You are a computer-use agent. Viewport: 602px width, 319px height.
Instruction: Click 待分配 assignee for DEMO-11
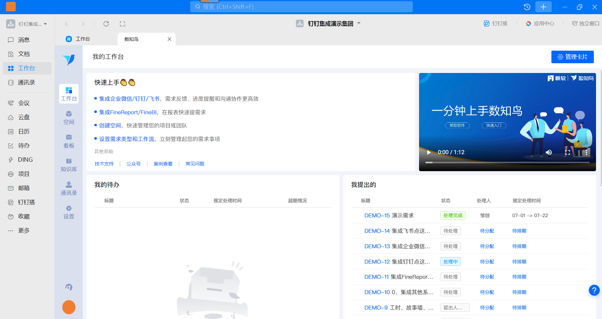click(x=487, y=277)
